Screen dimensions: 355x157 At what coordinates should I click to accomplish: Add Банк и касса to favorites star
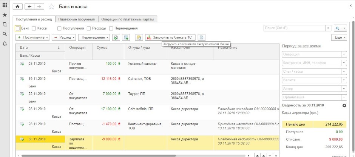pos(52,7)
